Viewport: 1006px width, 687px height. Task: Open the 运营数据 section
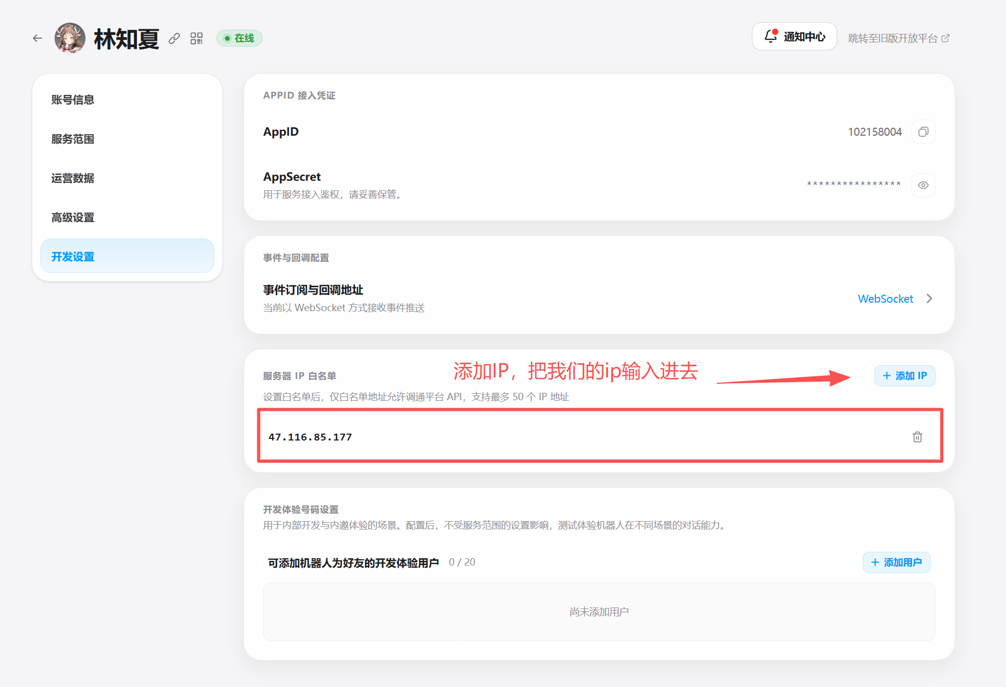point(127,178)
